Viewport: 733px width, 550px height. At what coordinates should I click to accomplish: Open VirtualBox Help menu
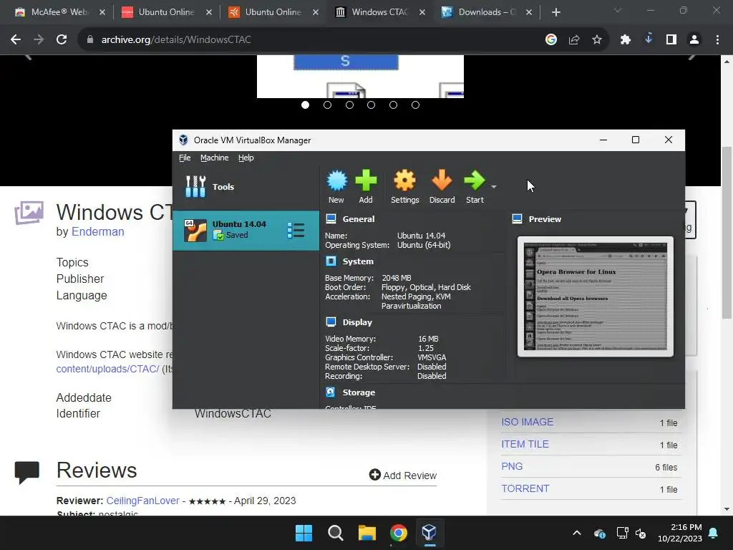pos(246,158)
